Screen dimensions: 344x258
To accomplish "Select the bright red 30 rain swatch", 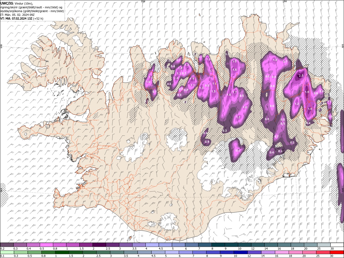I will pyautogui.click(x=337, y=252).
